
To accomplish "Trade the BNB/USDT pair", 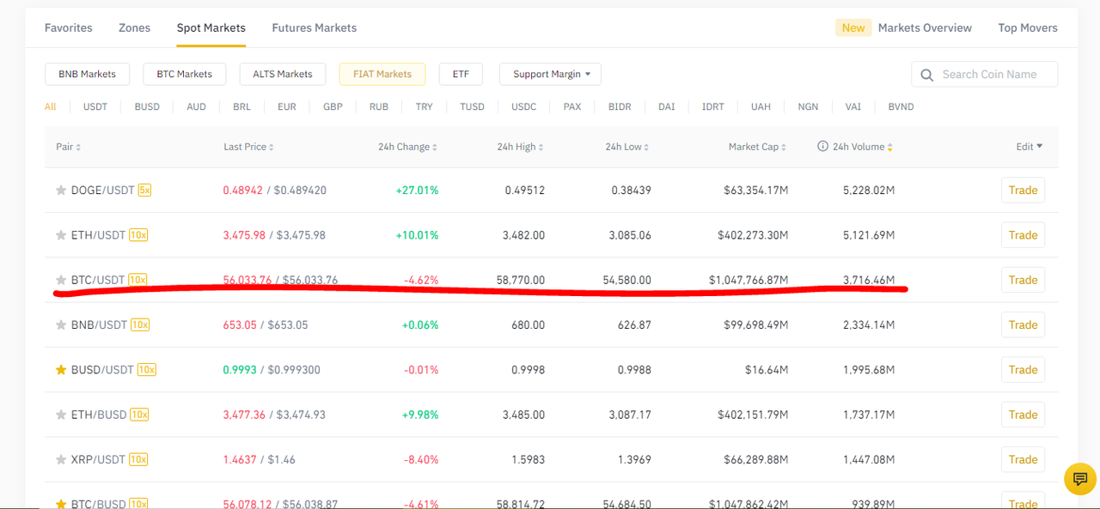I will click(x=1023, y=325).
